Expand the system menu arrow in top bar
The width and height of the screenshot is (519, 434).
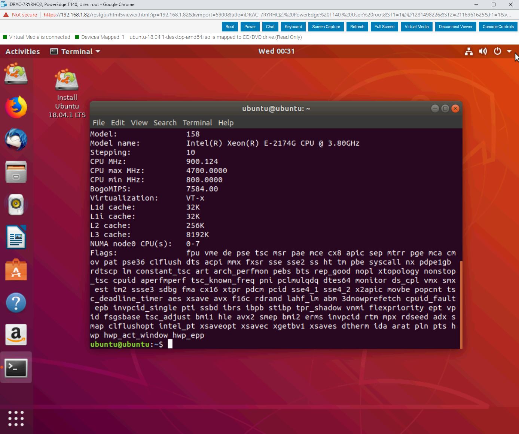click(509, 52)
